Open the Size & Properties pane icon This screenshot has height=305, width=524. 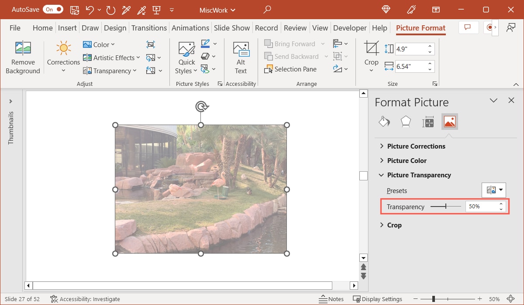[x=428, y=122]
